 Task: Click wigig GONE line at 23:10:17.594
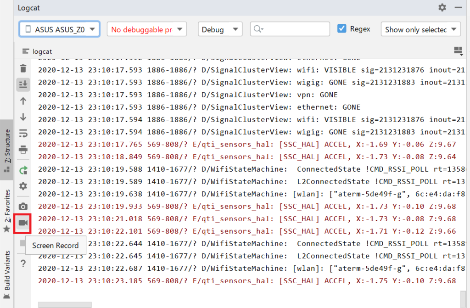pos(252,132)
